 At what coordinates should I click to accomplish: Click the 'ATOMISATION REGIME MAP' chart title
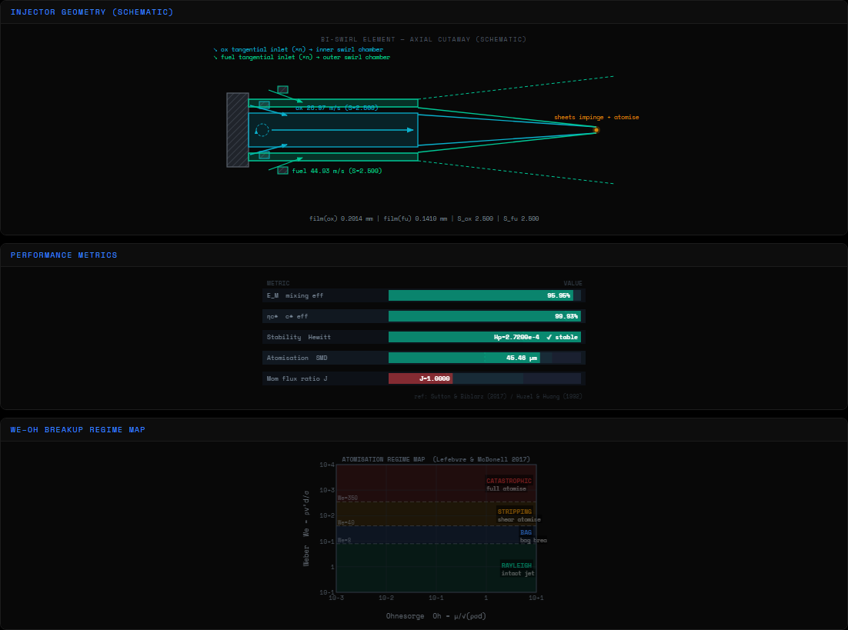click(x=436, y=459)
